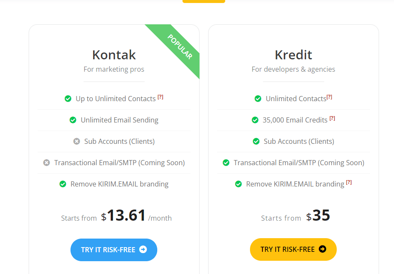Click the 'Kredit' plan heading
394x274 pixels.
[293, 55]
